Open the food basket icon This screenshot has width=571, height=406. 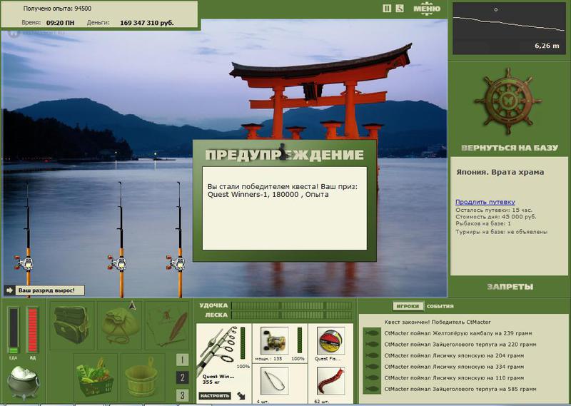95,377
